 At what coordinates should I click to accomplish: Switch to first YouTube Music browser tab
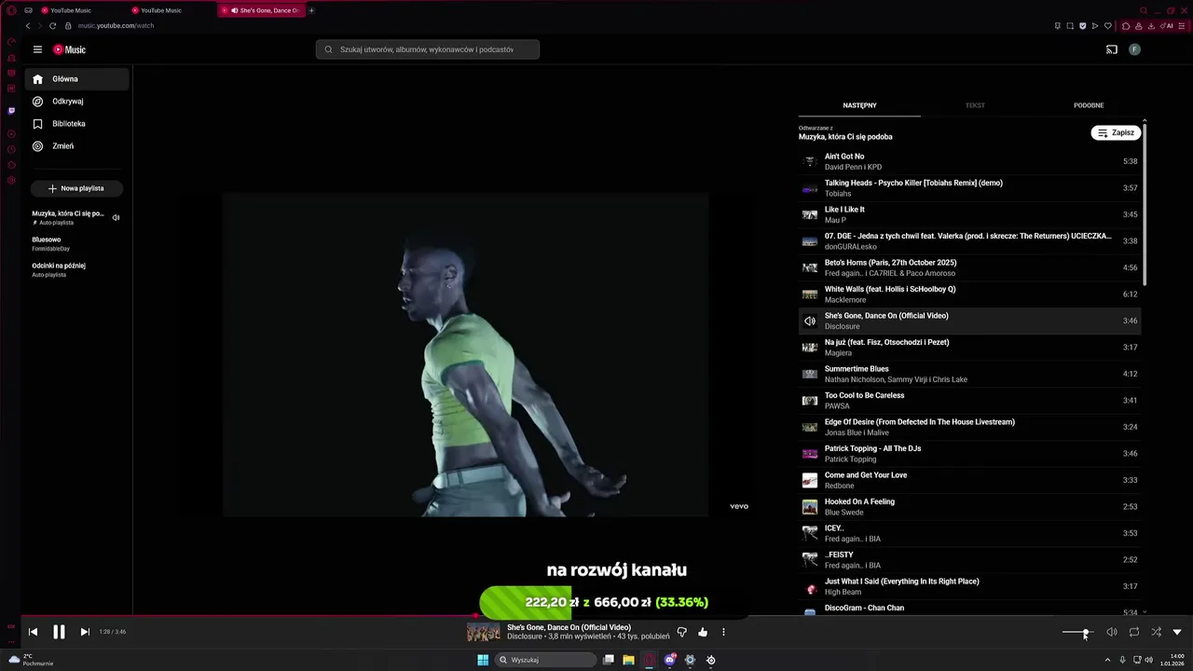click(71, 10)
